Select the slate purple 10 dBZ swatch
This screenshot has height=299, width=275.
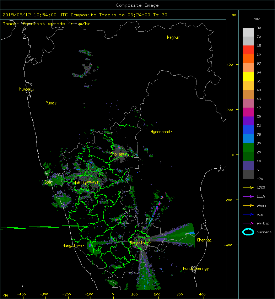coord(248,165)
